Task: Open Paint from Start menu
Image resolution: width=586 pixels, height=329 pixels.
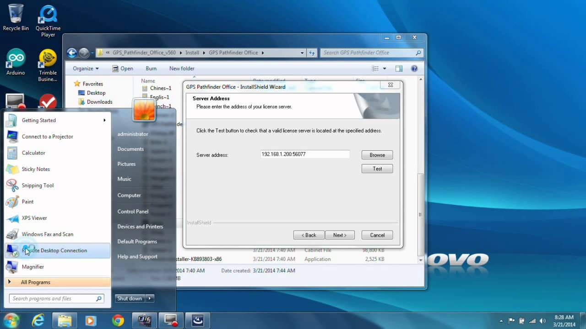Action: 57,202
